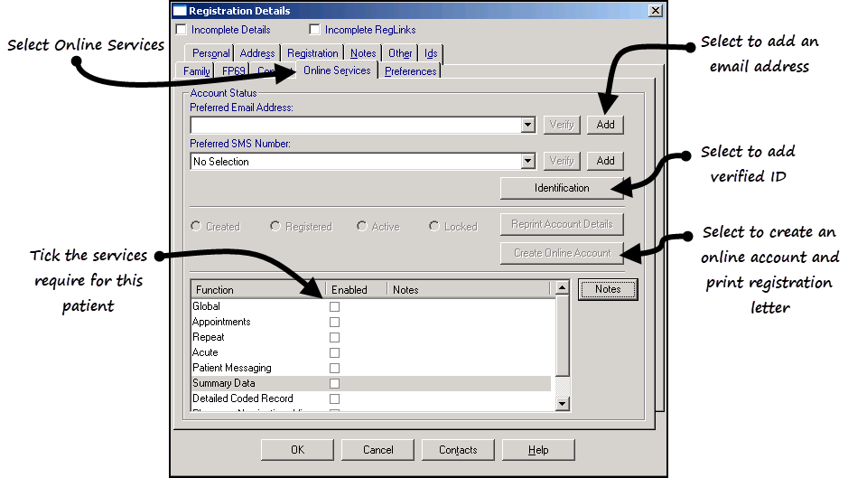The height and width of the screenshot is (478, 848).
Task: Select the Appointments row
Action: [x=371, y=322]
